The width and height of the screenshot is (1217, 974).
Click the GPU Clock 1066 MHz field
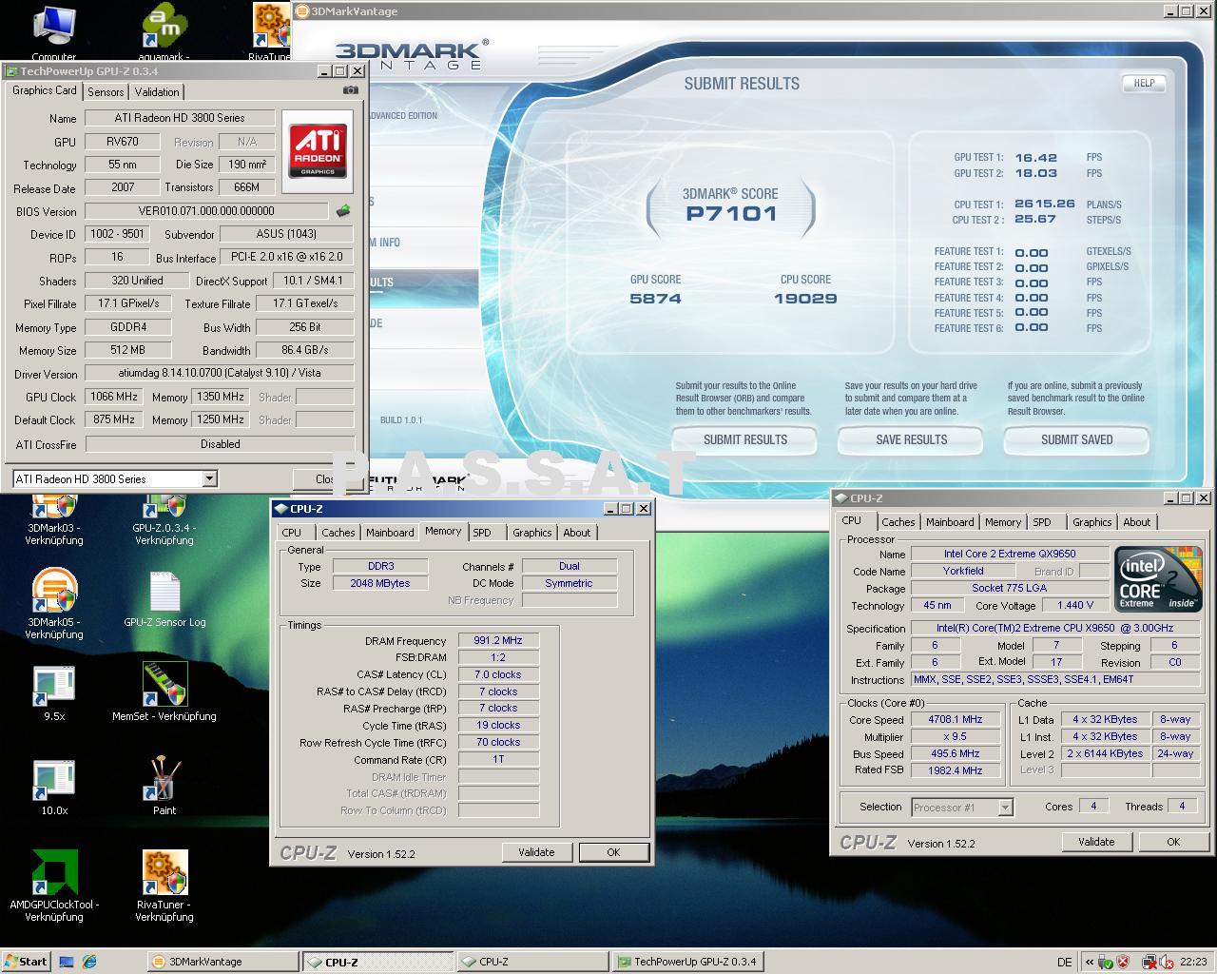[x=114, y=397]
